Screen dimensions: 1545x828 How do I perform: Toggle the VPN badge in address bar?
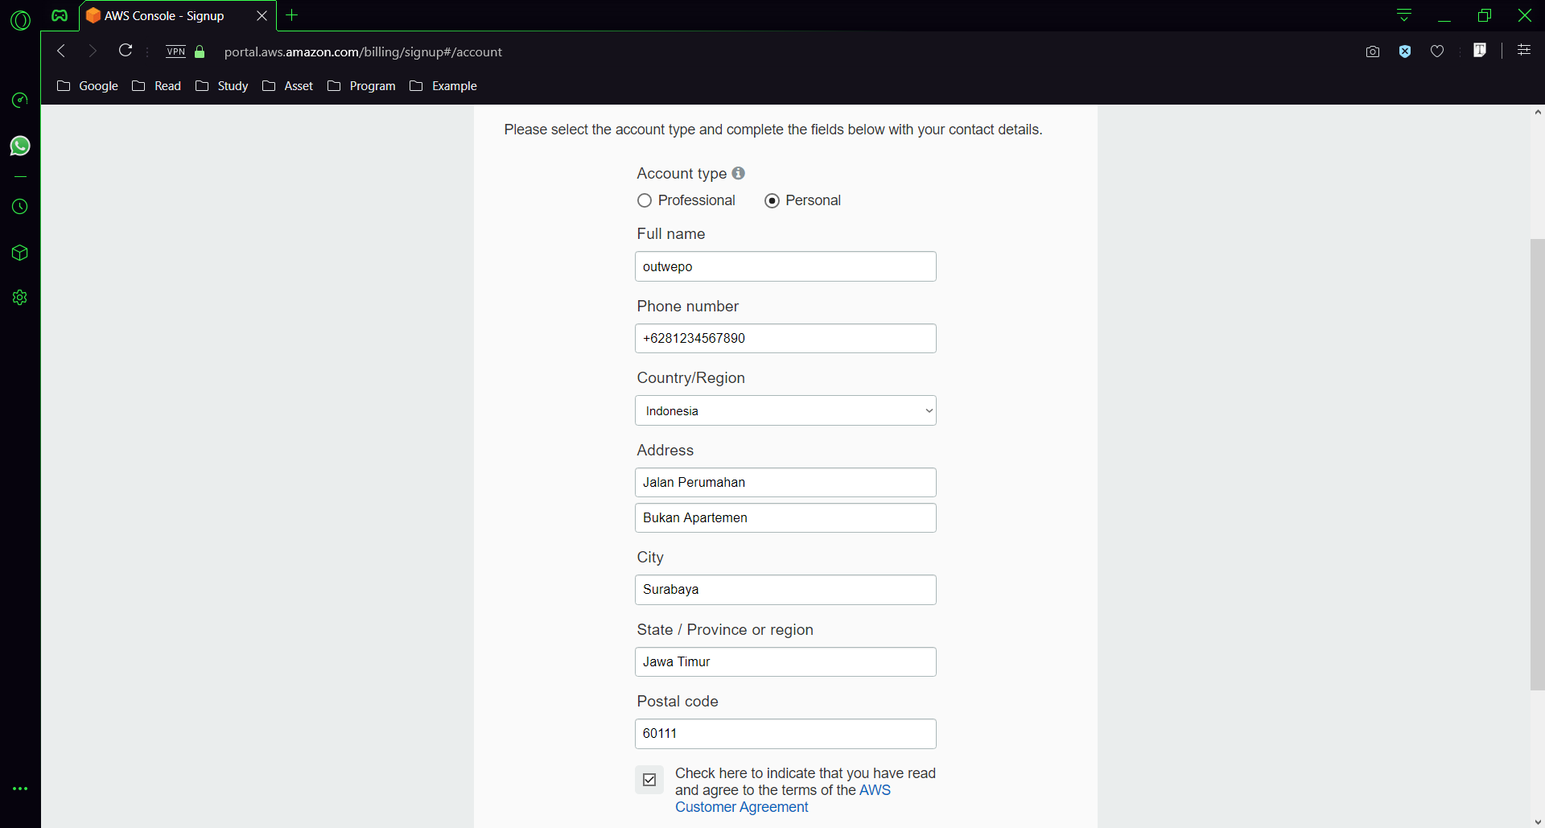(x=175, y=51)
